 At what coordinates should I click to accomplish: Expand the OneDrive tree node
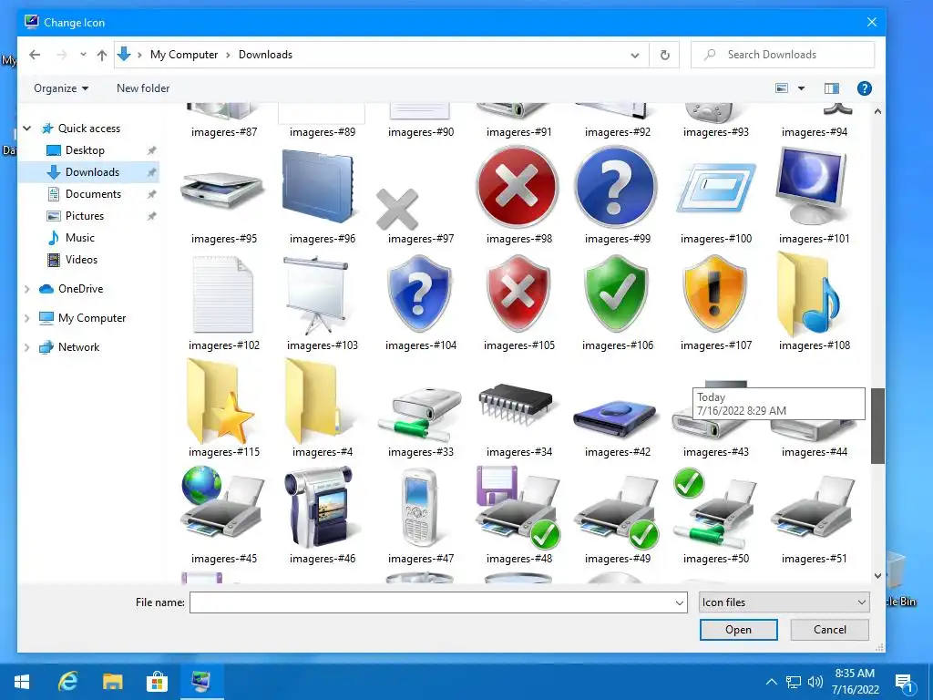(x=26, y=289)
